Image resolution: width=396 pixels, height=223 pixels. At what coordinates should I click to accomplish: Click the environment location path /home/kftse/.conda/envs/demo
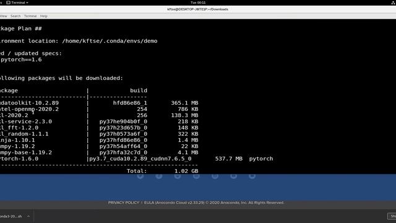pos(110,41)
